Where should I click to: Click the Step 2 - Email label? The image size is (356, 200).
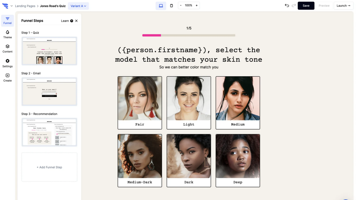pos(31,73)
